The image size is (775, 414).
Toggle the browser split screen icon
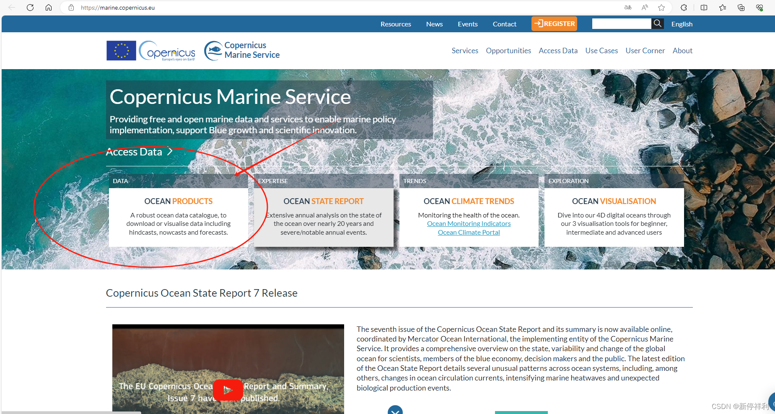704,8
